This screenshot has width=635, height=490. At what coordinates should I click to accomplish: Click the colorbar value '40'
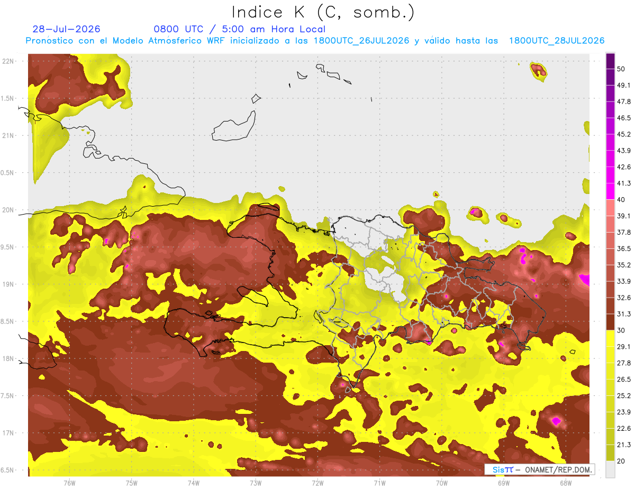point(621,199)
